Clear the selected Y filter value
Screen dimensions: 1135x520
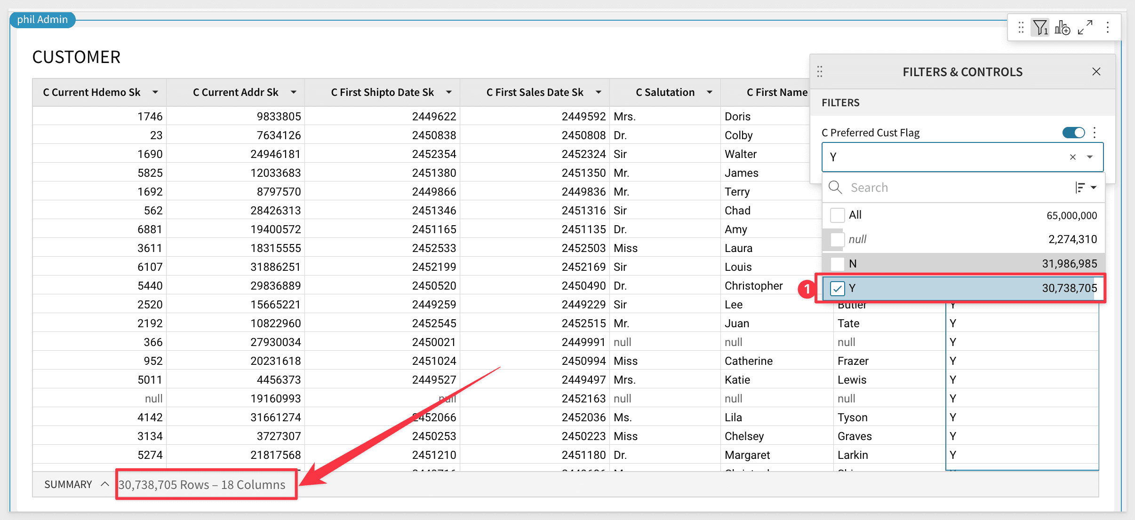(1072, 157)
